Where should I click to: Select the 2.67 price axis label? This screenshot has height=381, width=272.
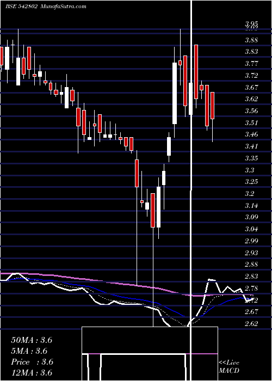[x=251, y=312]
